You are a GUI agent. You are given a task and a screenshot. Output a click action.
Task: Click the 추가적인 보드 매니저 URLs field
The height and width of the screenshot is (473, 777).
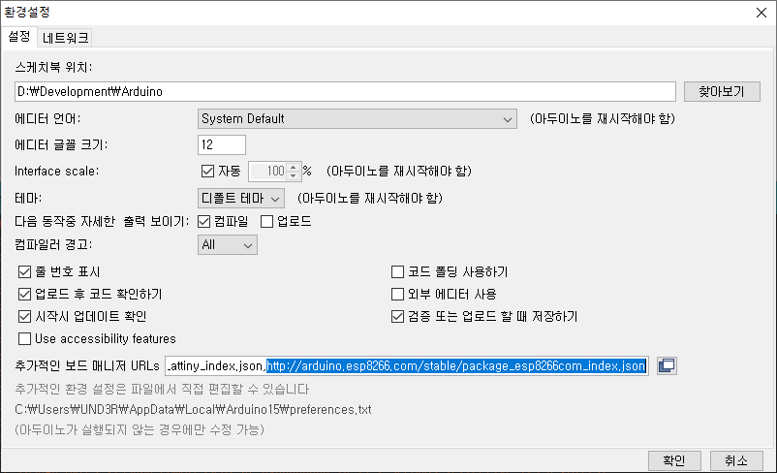[407, 366]
